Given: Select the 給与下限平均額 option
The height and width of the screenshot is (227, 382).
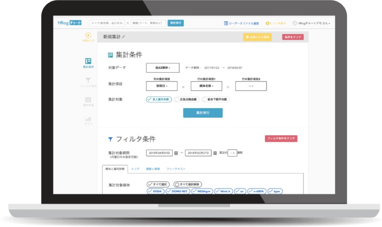Looking at the screenshot, I should click(215, 99).
